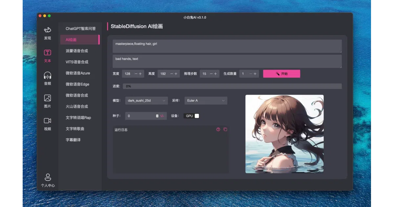Expand the 采样 Euler A sampler dropdown
Viewport: 394px width, 207px height.
click(x=206, y=101)
